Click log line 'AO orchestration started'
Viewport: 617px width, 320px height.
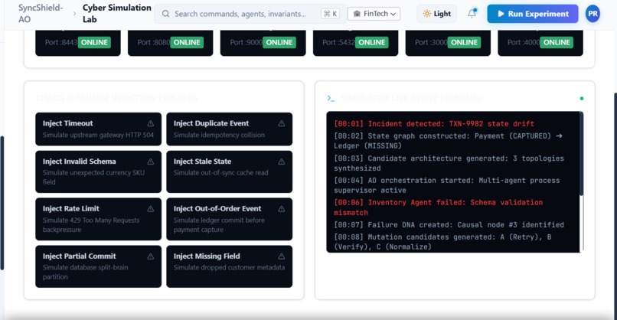pos(446,185)
